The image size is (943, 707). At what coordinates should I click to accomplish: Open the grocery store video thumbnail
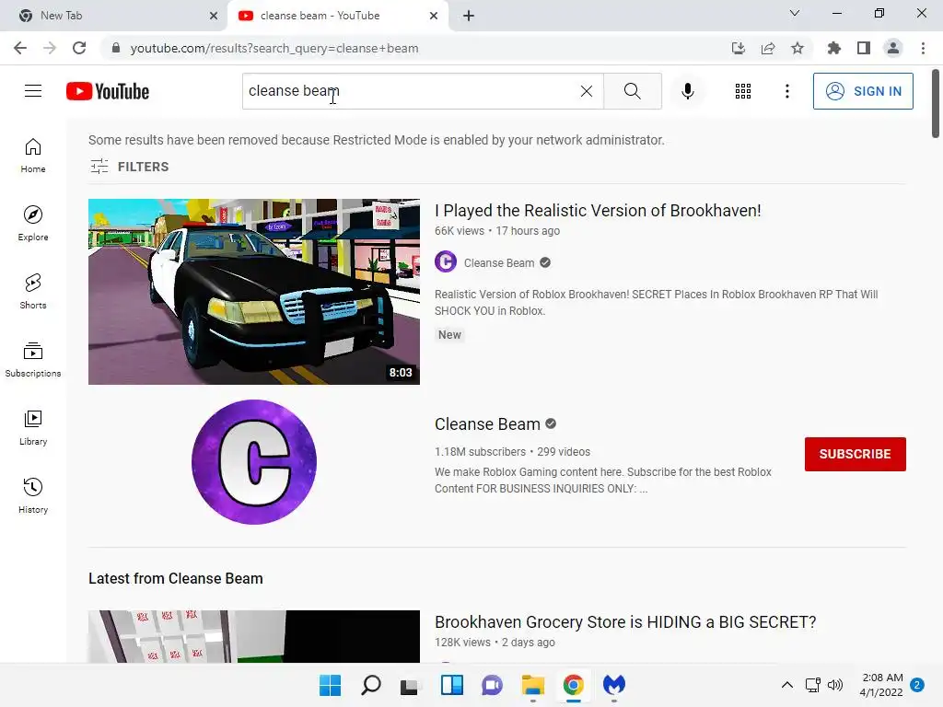pyautogui.click(x=254, y=637)
